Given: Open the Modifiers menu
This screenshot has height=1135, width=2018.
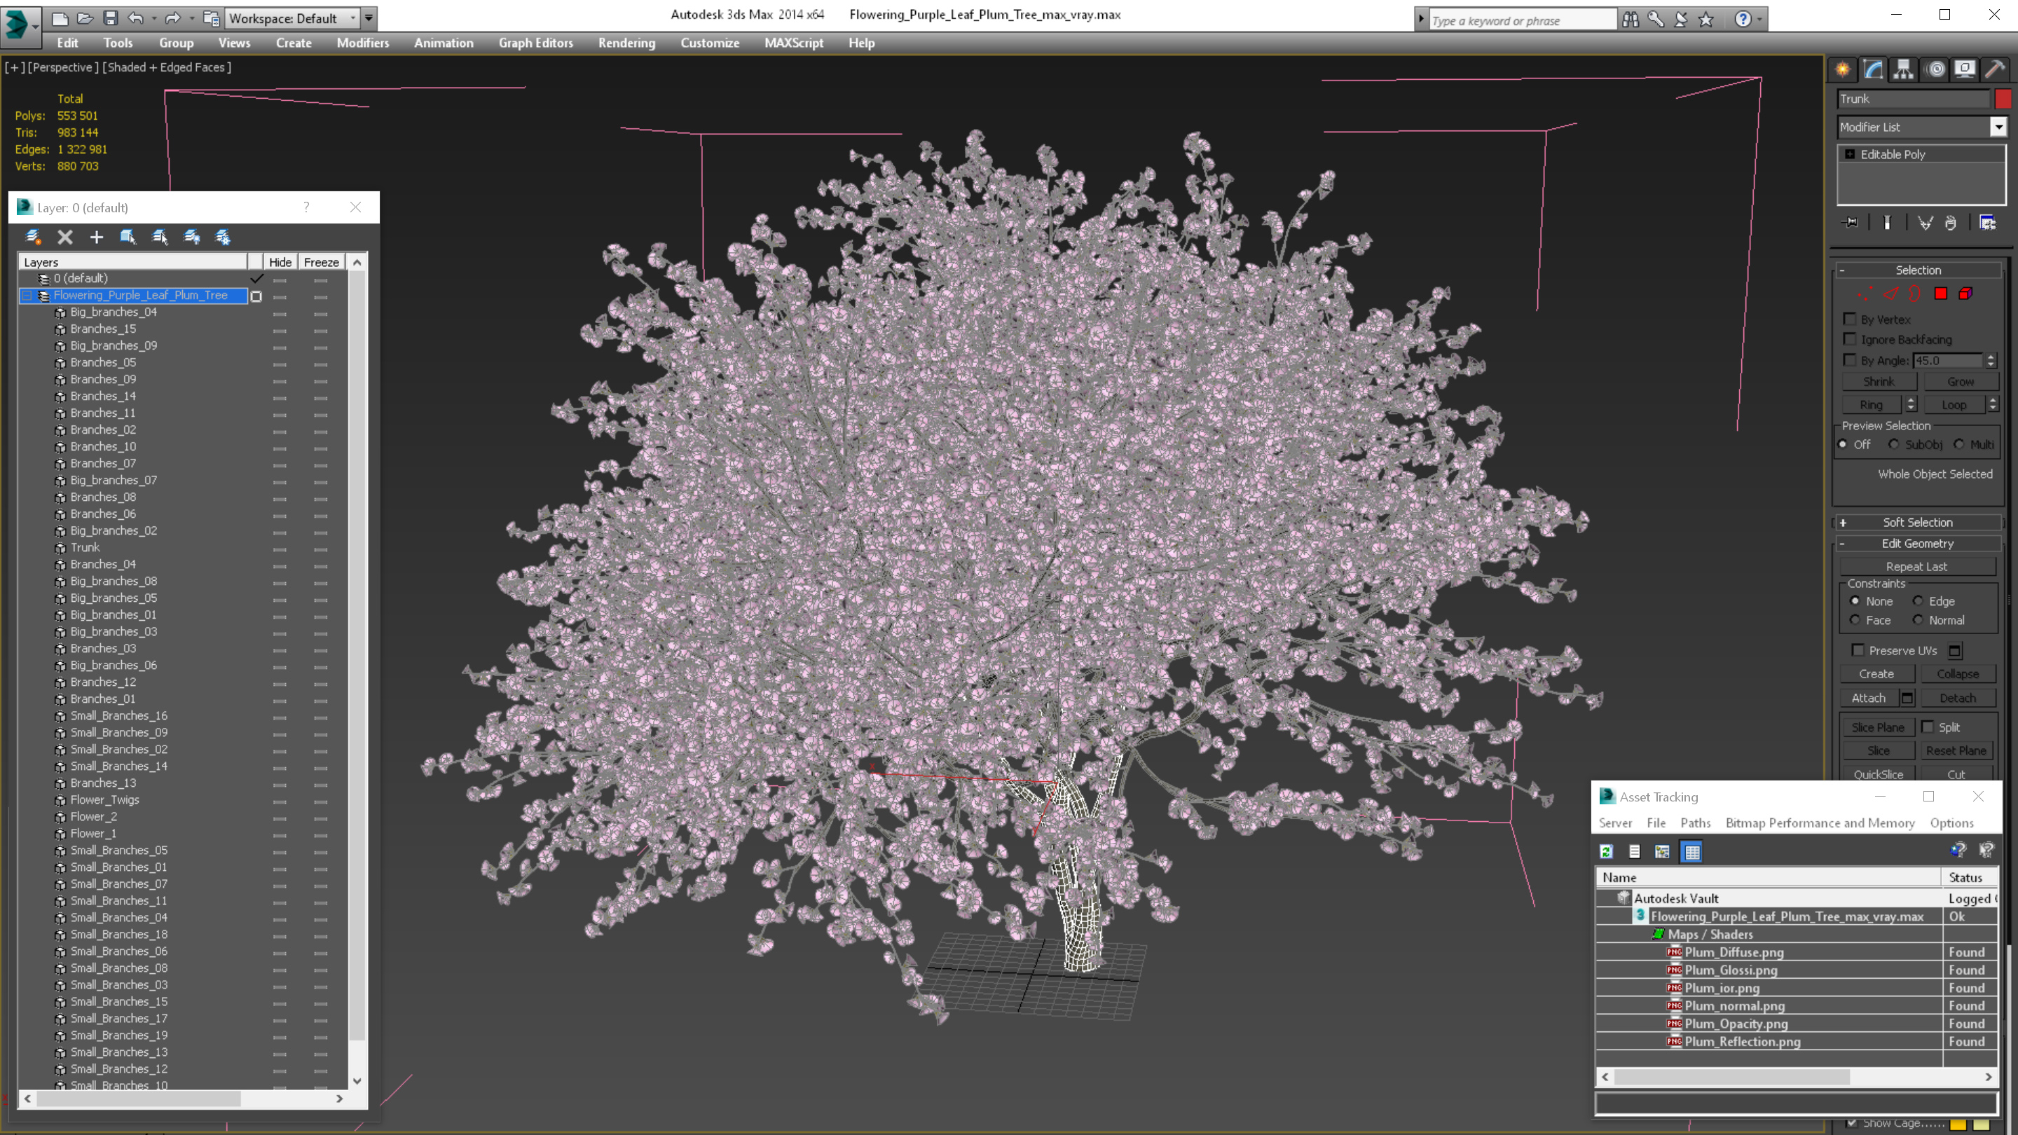Looking at the screenshot, I should (363, 43).
